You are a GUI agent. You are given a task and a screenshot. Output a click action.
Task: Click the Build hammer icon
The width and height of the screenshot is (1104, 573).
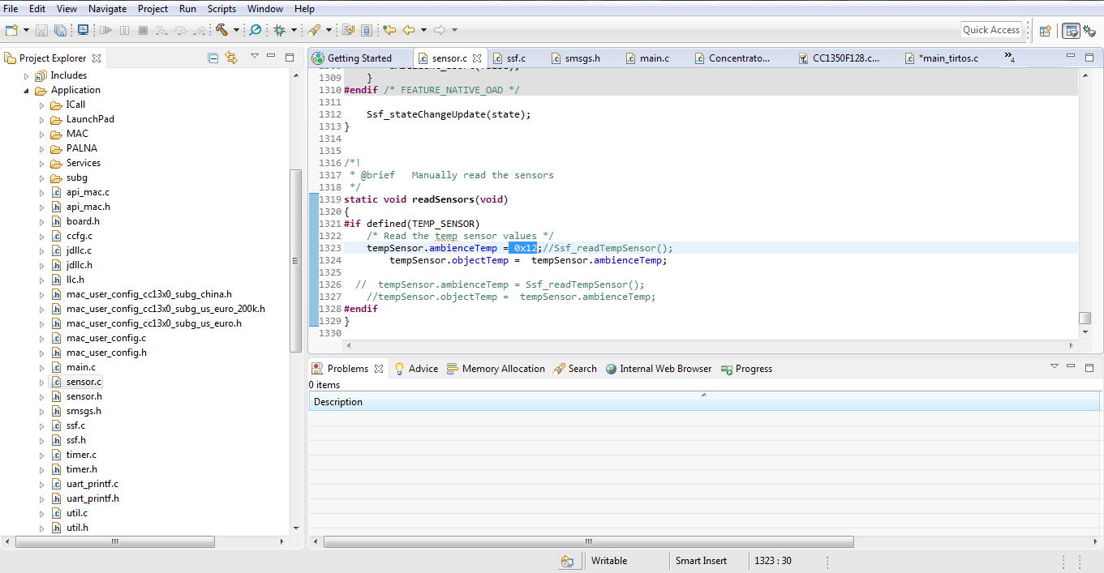point(221,30)
